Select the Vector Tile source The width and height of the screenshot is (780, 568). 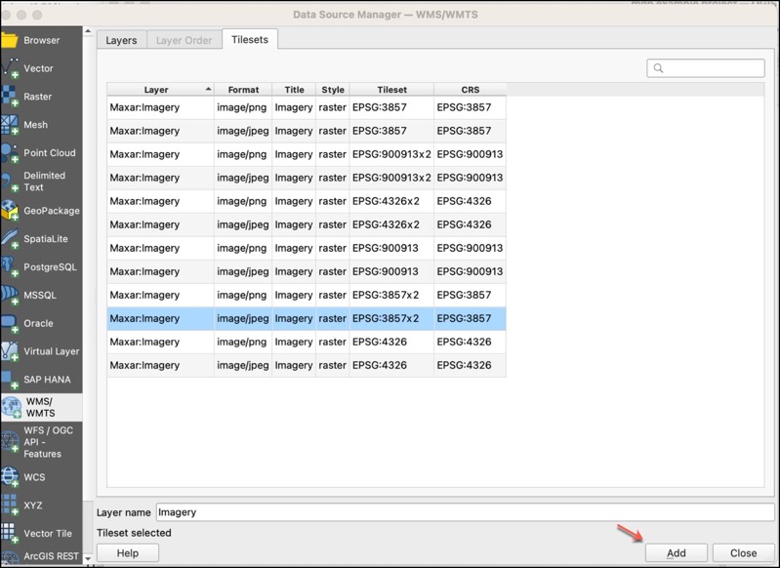pos(41,533)
